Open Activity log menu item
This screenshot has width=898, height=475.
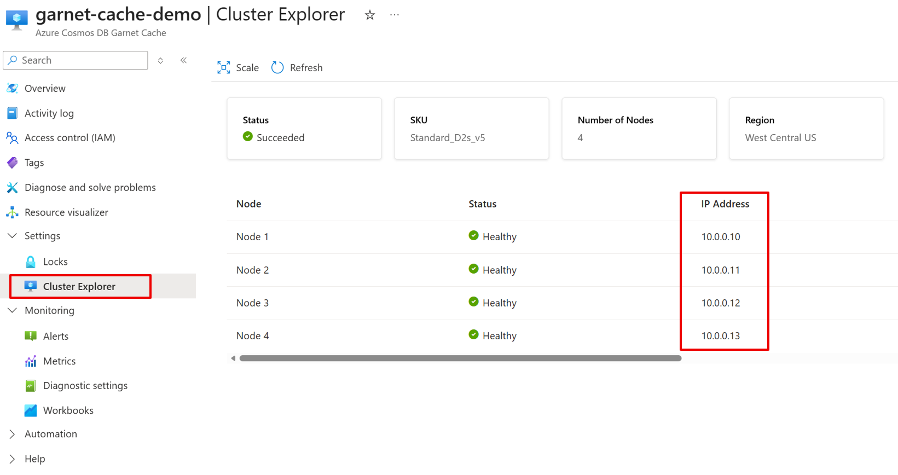(49, 113)
